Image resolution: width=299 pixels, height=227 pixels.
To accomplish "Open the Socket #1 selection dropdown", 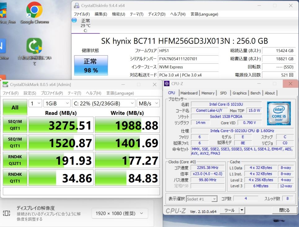I will click(x=202, y=199).
